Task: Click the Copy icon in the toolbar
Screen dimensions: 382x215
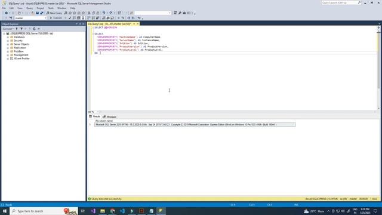Action: tap(93, 13)
